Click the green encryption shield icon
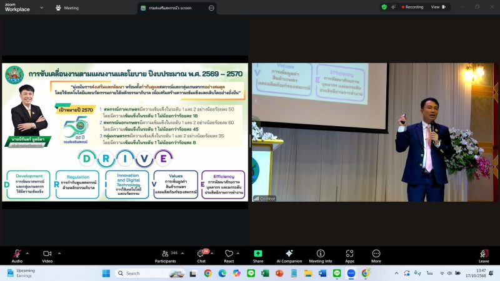 pos(384,7)
